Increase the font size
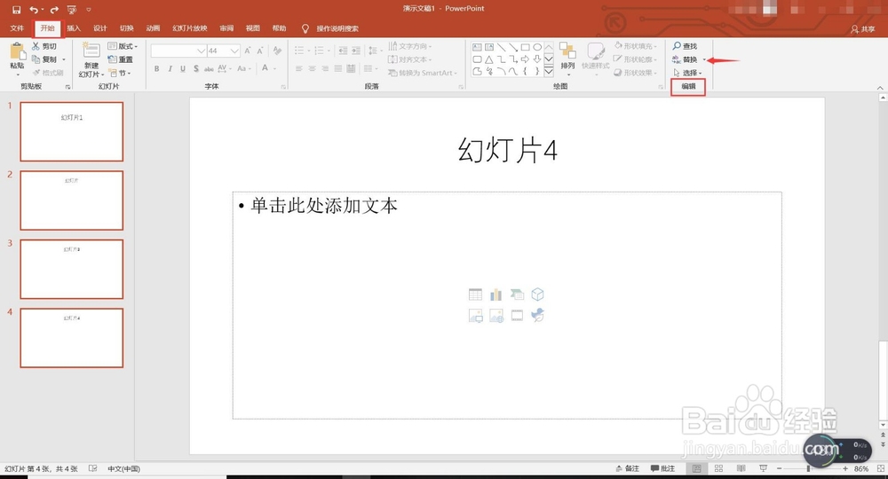Image resolution: width=888 pixels, height=479 pixels. point(248,51)
